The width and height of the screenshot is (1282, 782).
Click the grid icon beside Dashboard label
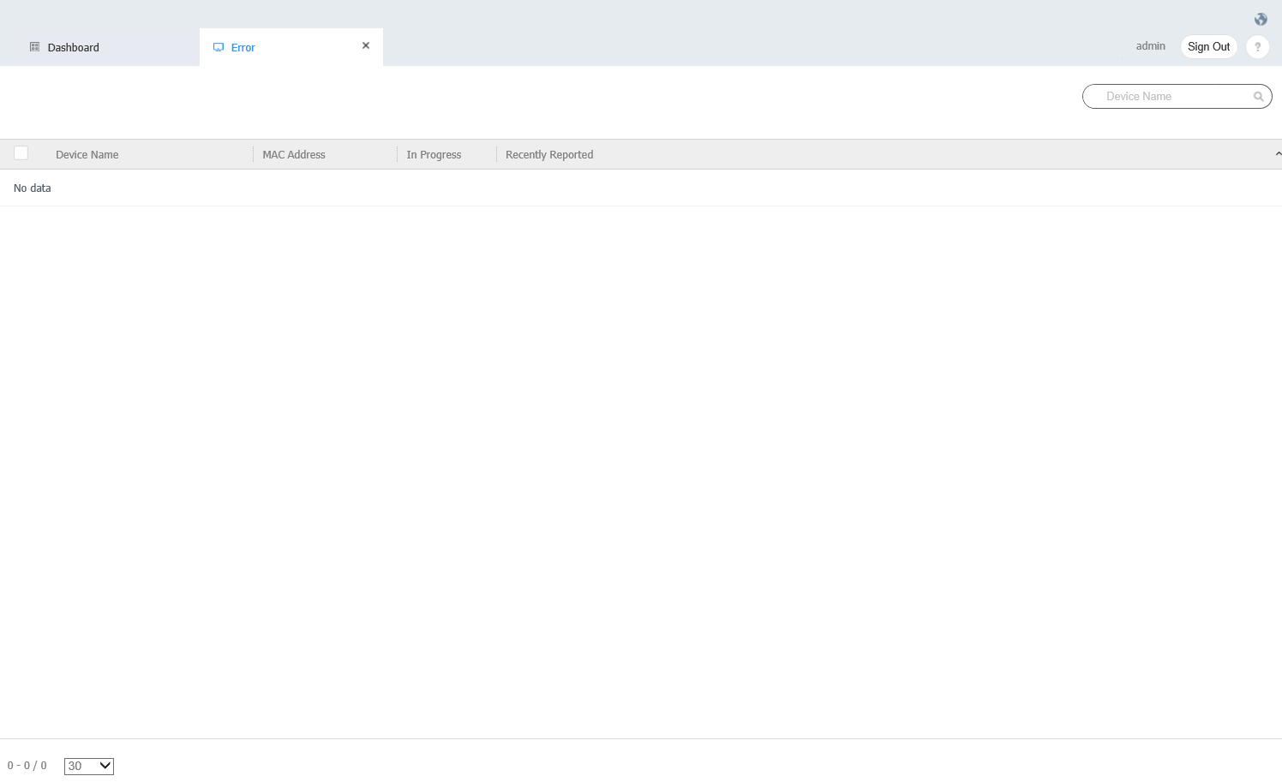(34, 47)
